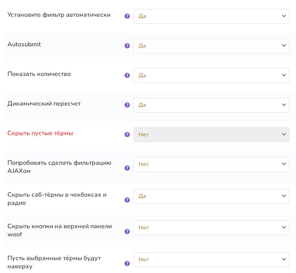
Task: Click the "Autosubmit" label text
Action: [24, 44]
